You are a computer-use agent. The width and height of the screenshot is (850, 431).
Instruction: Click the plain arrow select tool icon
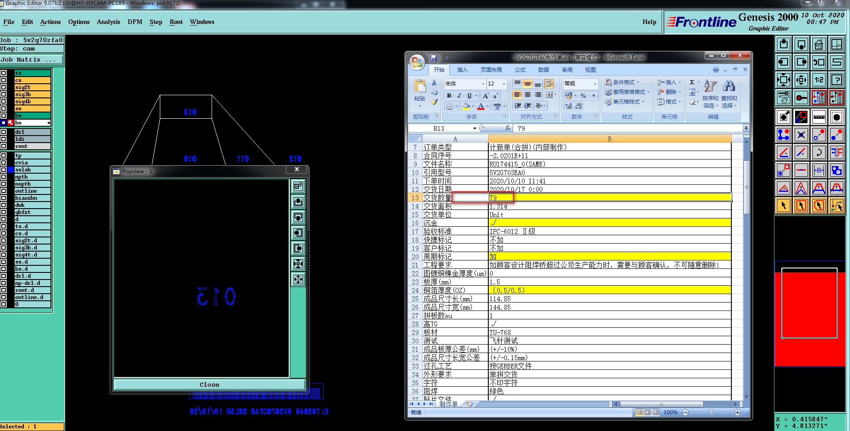point(783,206)
